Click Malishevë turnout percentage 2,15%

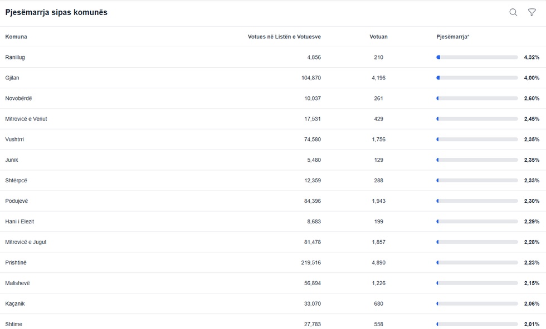532,283
